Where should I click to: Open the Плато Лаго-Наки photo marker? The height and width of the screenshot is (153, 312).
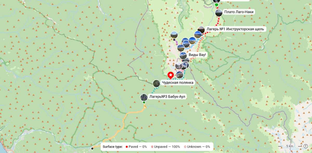[x=219, y=13]
